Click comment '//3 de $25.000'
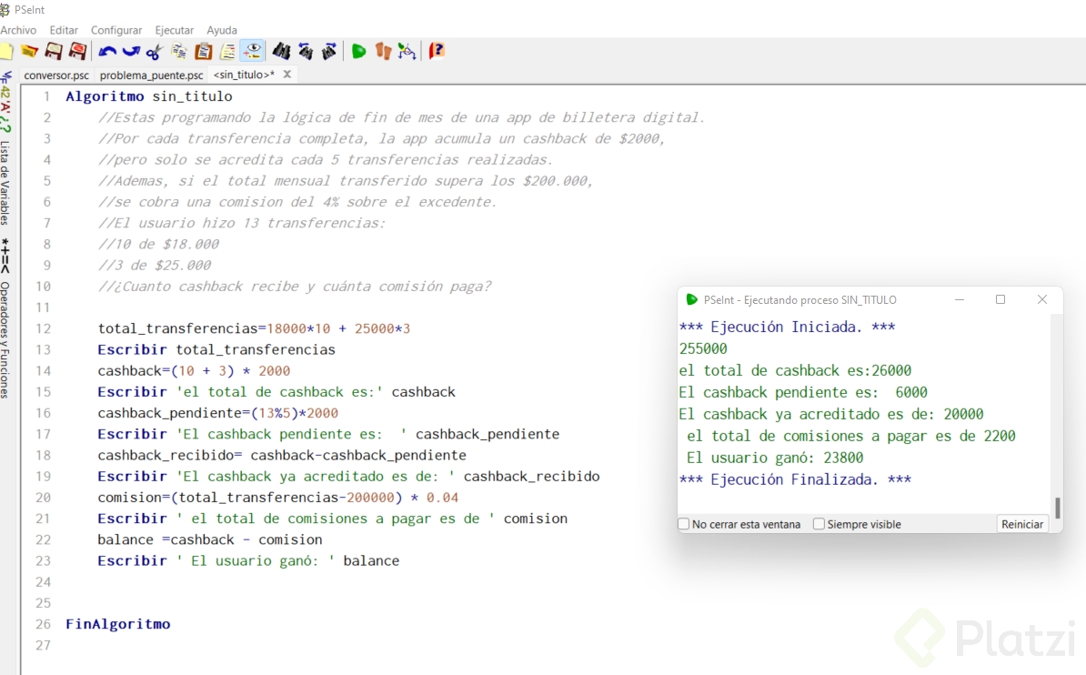 click(x=155, y=266)
